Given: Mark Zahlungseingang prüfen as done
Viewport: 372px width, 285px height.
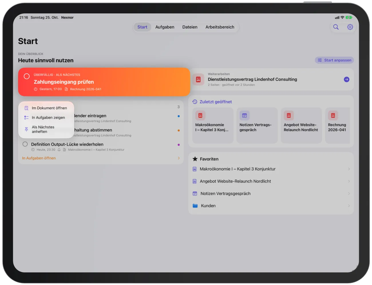Looking at the screenshot, I should click(x=27, y=76).
